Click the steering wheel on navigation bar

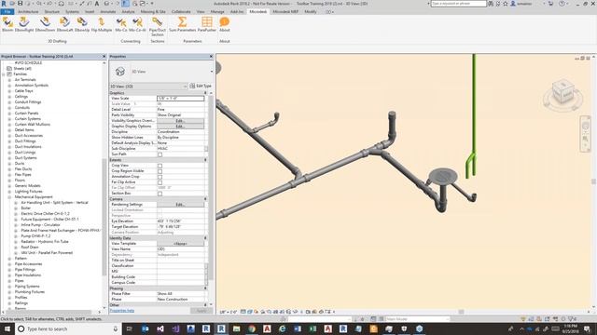pos(586,126)
